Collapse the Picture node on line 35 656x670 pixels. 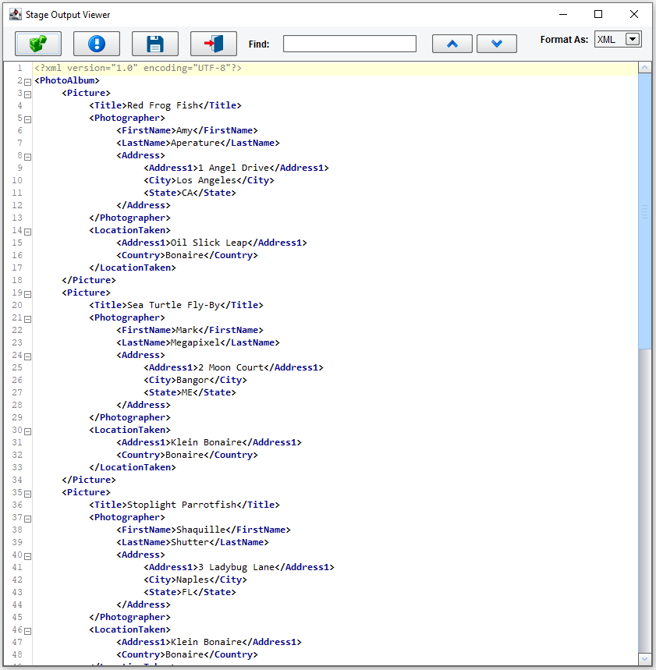coord(28,494)
